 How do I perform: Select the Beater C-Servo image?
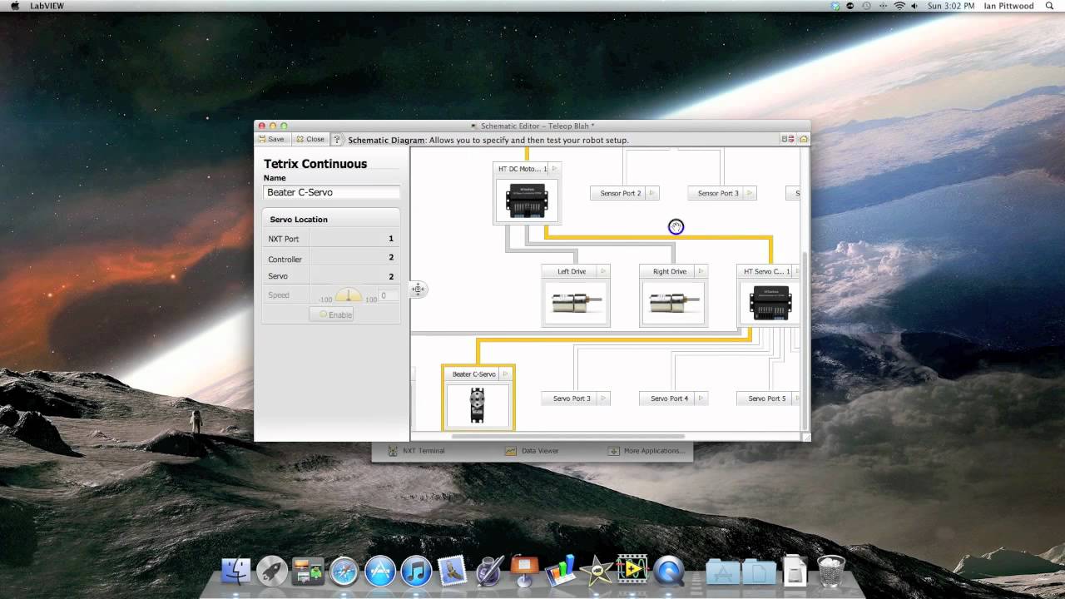point(478,405)
